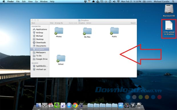Screen dimensions: 177x110
Task: Open the Michael Carolin user menu
Action: tap(161, 1)
